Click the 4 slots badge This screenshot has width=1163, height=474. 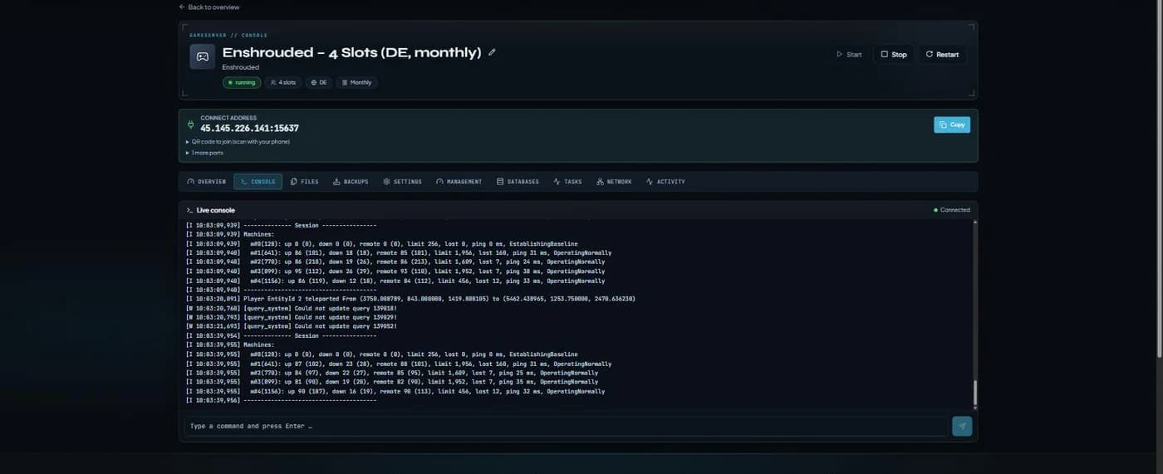coord(283,82)
